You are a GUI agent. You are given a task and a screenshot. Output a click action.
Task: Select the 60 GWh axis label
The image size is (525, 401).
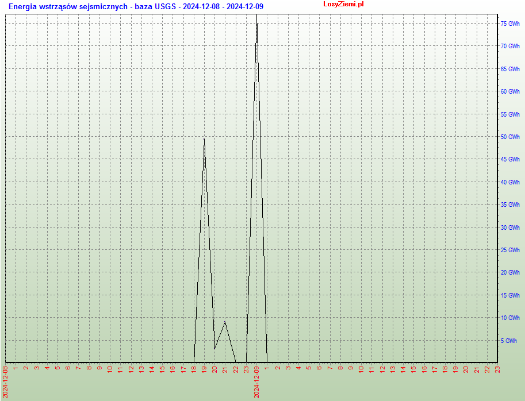tap(509, 91)
